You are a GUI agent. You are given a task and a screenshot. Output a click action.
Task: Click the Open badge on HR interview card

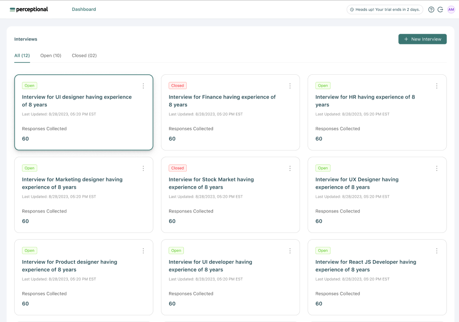pyautogui.click(x=322, y=85)
